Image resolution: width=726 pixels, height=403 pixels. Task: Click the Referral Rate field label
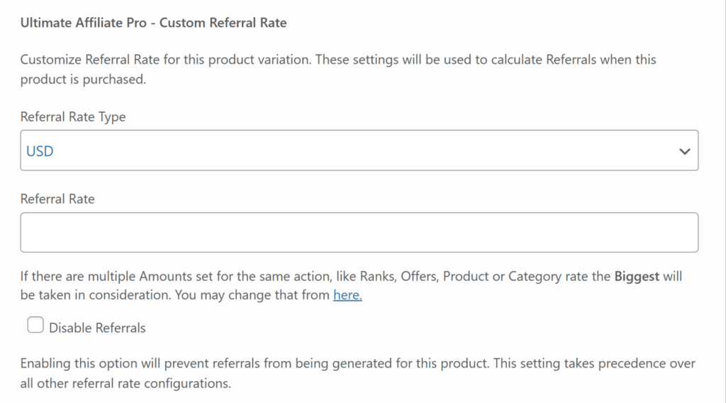[x=57, y=199]
